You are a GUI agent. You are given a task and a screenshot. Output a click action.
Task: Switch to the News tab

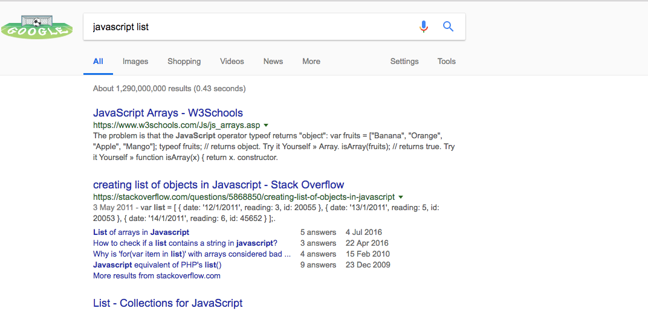273,62
